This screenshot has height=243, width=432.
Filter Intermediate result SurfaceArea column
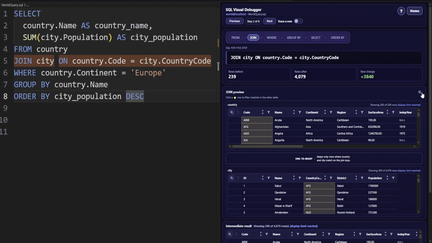pyautogui.click(x=391, y=234)
